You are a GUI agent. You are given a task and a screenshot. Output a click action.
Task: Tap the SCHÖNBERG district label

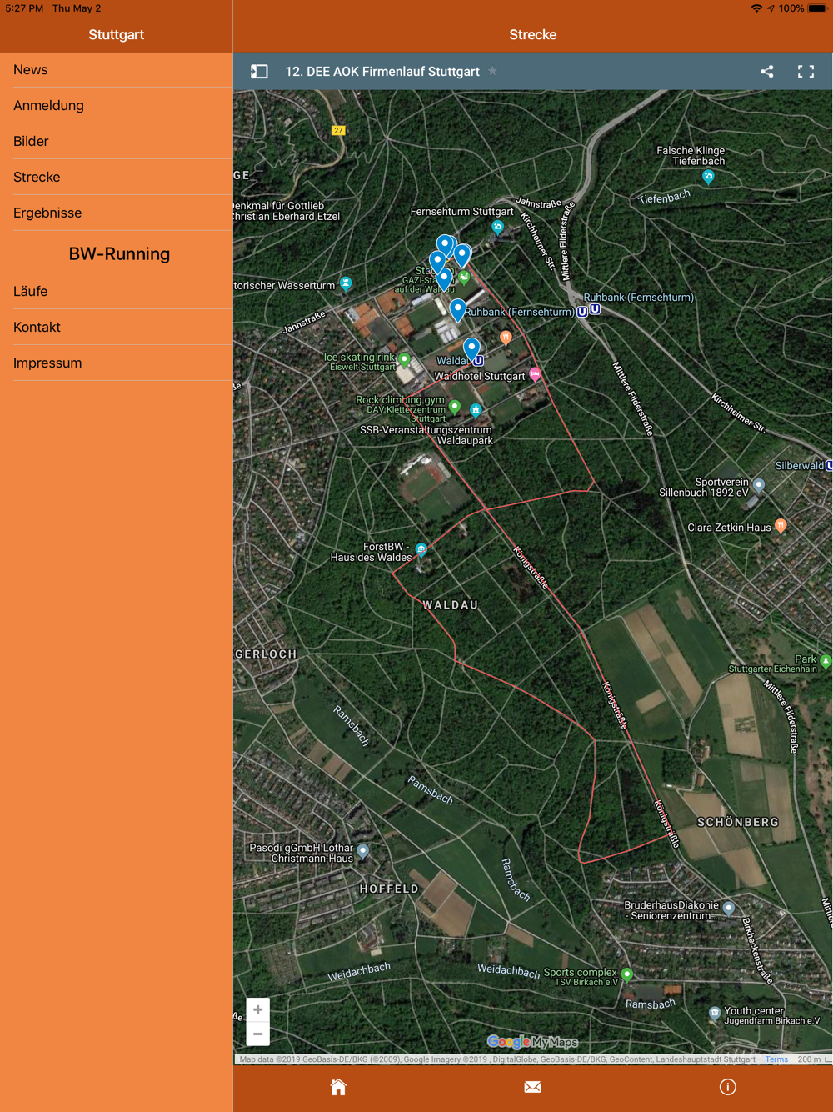pos(738,822)
